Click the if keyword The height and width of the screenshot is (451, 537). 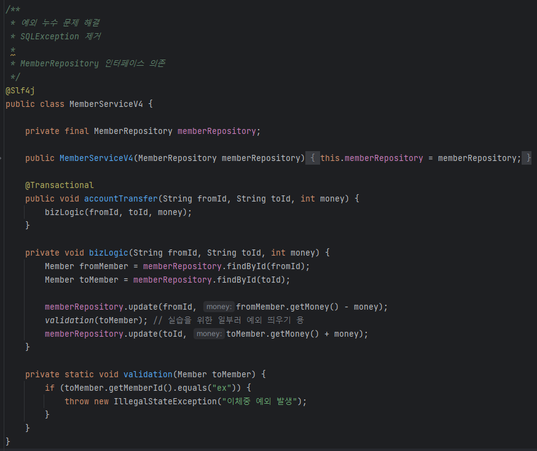[50, 388]
